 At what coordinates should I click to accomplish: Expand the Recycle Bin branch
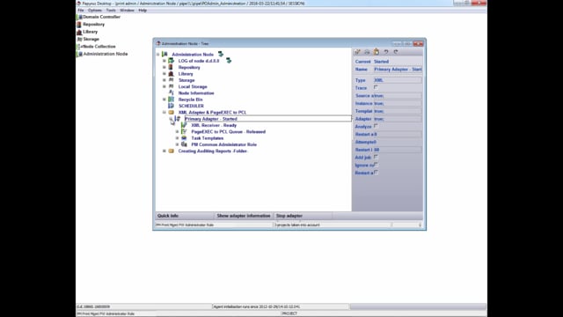pos(165,100)
